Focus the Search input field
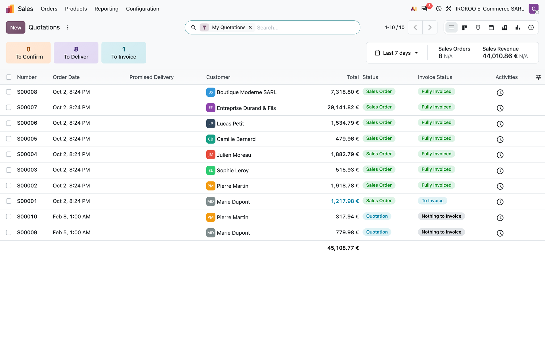This screenshot has width=545, height=359. click(307, 27)
